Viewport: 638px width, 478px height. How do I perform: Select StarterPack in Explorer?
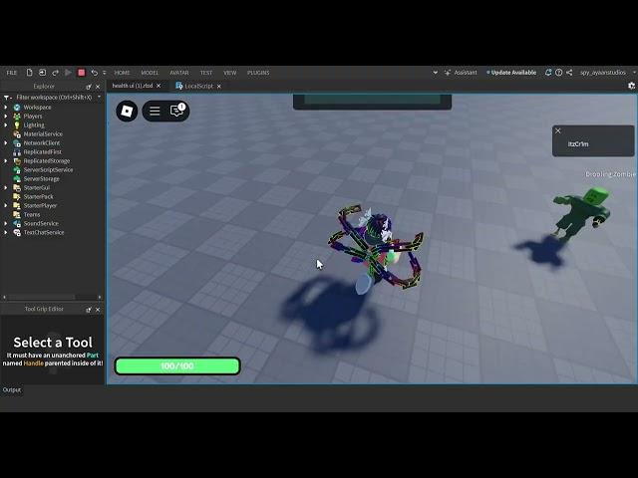tap(38, 197)
